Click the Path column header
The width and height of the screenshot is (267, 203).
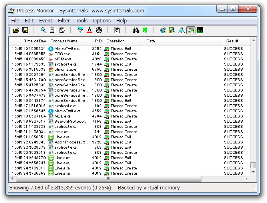(x=184, y=41)
